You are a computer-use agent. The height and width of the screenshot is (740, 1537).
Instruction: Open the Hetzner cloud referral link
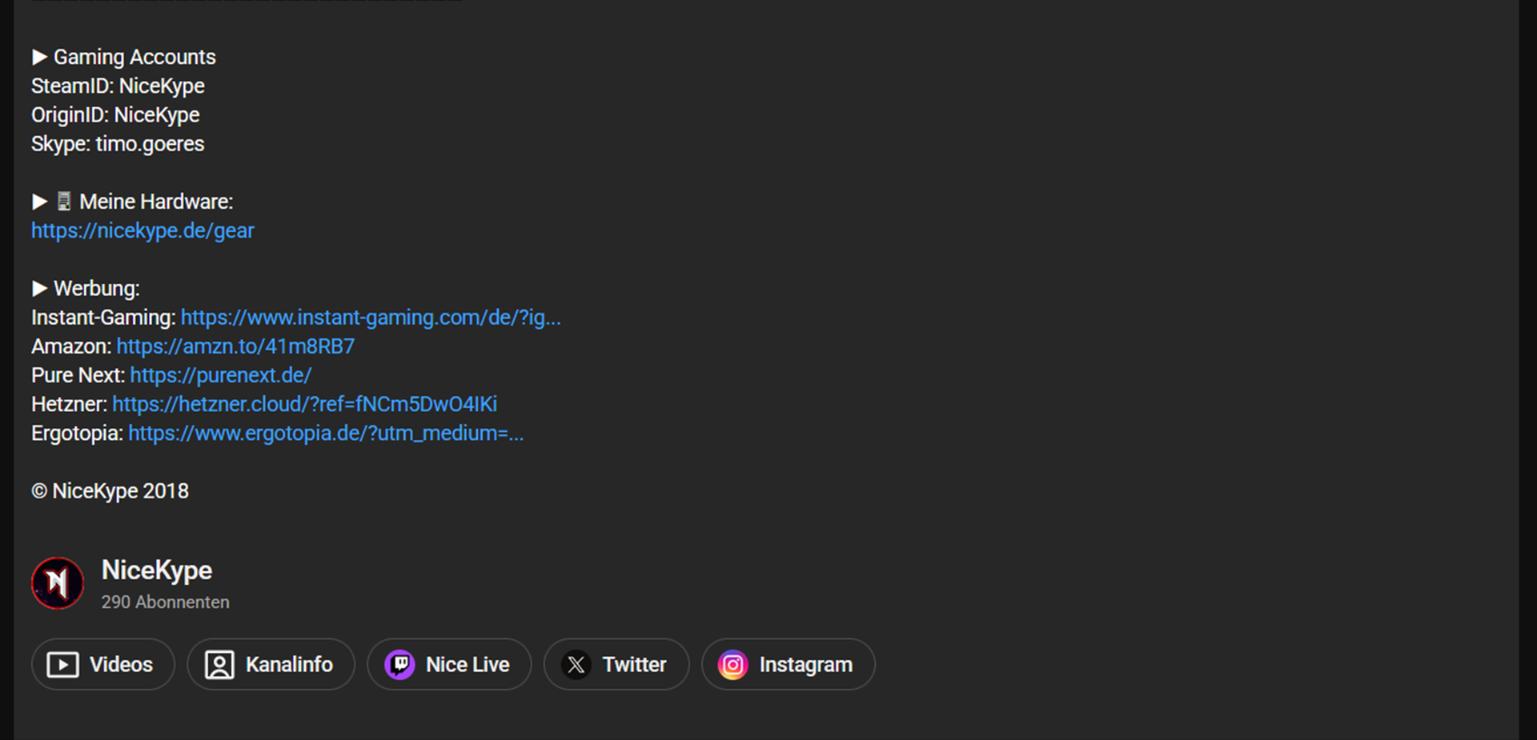304,404
